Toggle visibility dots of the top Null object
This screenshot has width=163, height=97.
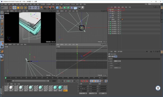point(120,9)
